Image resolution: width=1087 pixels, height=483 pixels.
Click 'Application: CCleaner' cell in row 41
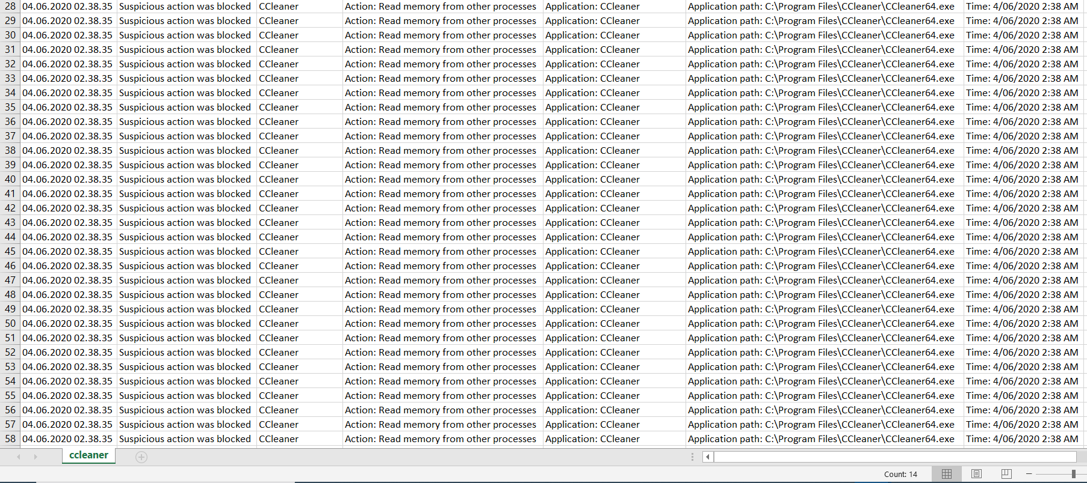pyautogui.click(x=615, y=193)
